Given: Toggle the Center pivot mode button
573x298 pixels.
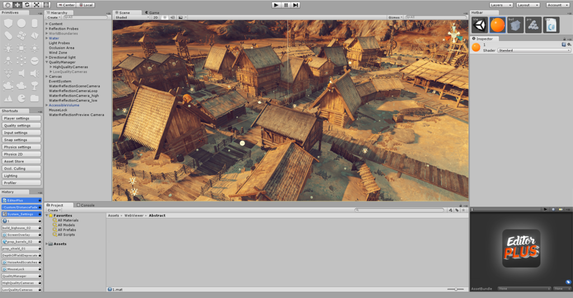Looking at the screenshot, I should pos(66,4).
